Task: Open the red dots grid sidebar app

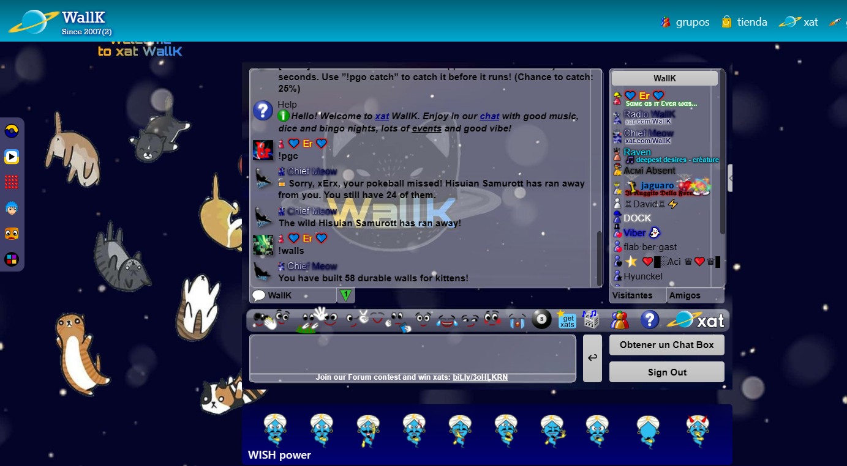Action: click(x=12, y=182)
